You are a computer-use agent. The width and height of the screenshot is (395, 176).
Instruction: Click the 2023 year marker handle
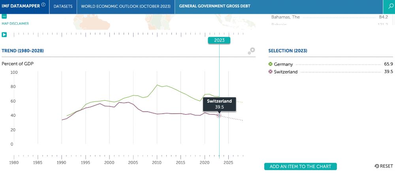pyautogui.click(x=219, y=40)
